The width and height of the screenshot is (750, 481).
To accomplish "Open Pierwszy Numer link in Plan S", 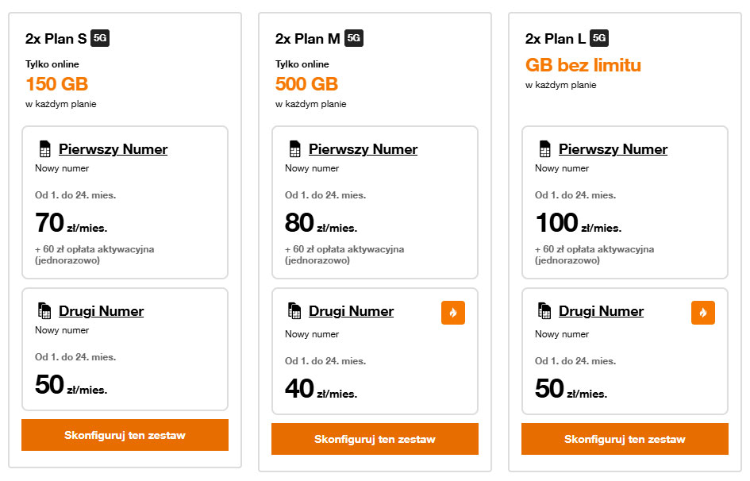I will [x=113, y=149].
